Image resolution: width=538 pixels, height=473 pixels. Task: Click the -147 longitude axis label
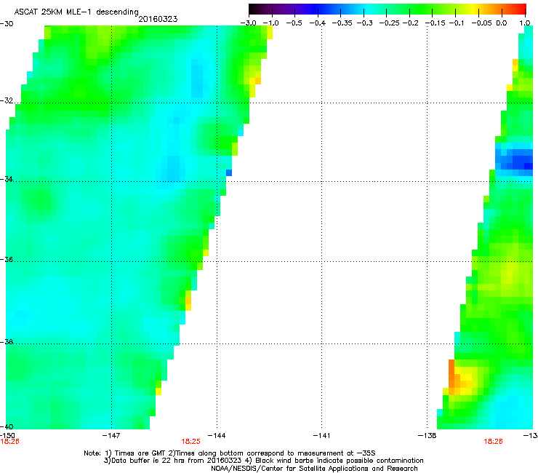coord(111,436)
